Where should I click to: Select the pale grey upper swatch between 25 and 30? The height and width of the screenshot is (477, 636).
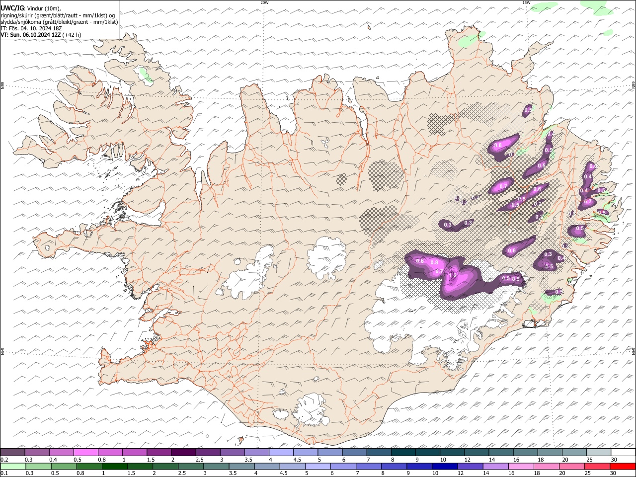(598, 452)
